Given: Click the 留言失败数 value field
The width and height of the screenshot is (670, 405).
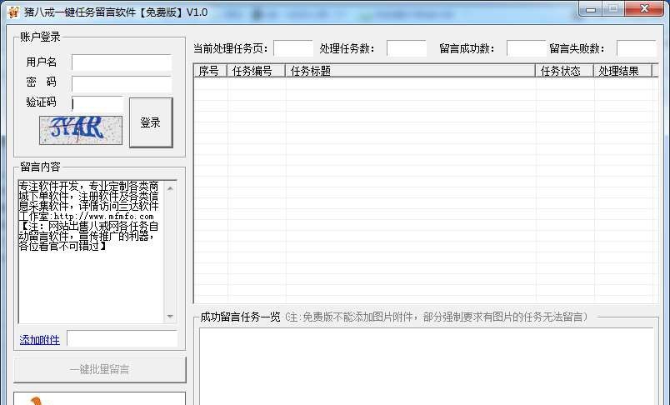Looking at the screenshot, I should [636, 48].
